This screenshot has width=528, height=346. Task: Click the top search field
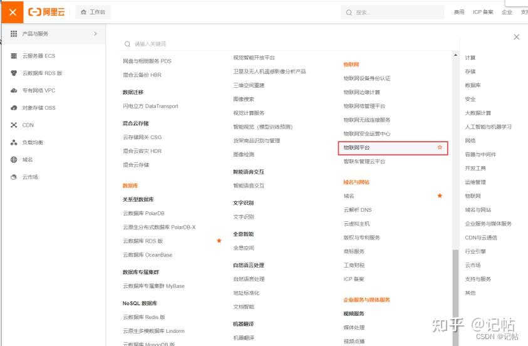click(x=392, y=13)
